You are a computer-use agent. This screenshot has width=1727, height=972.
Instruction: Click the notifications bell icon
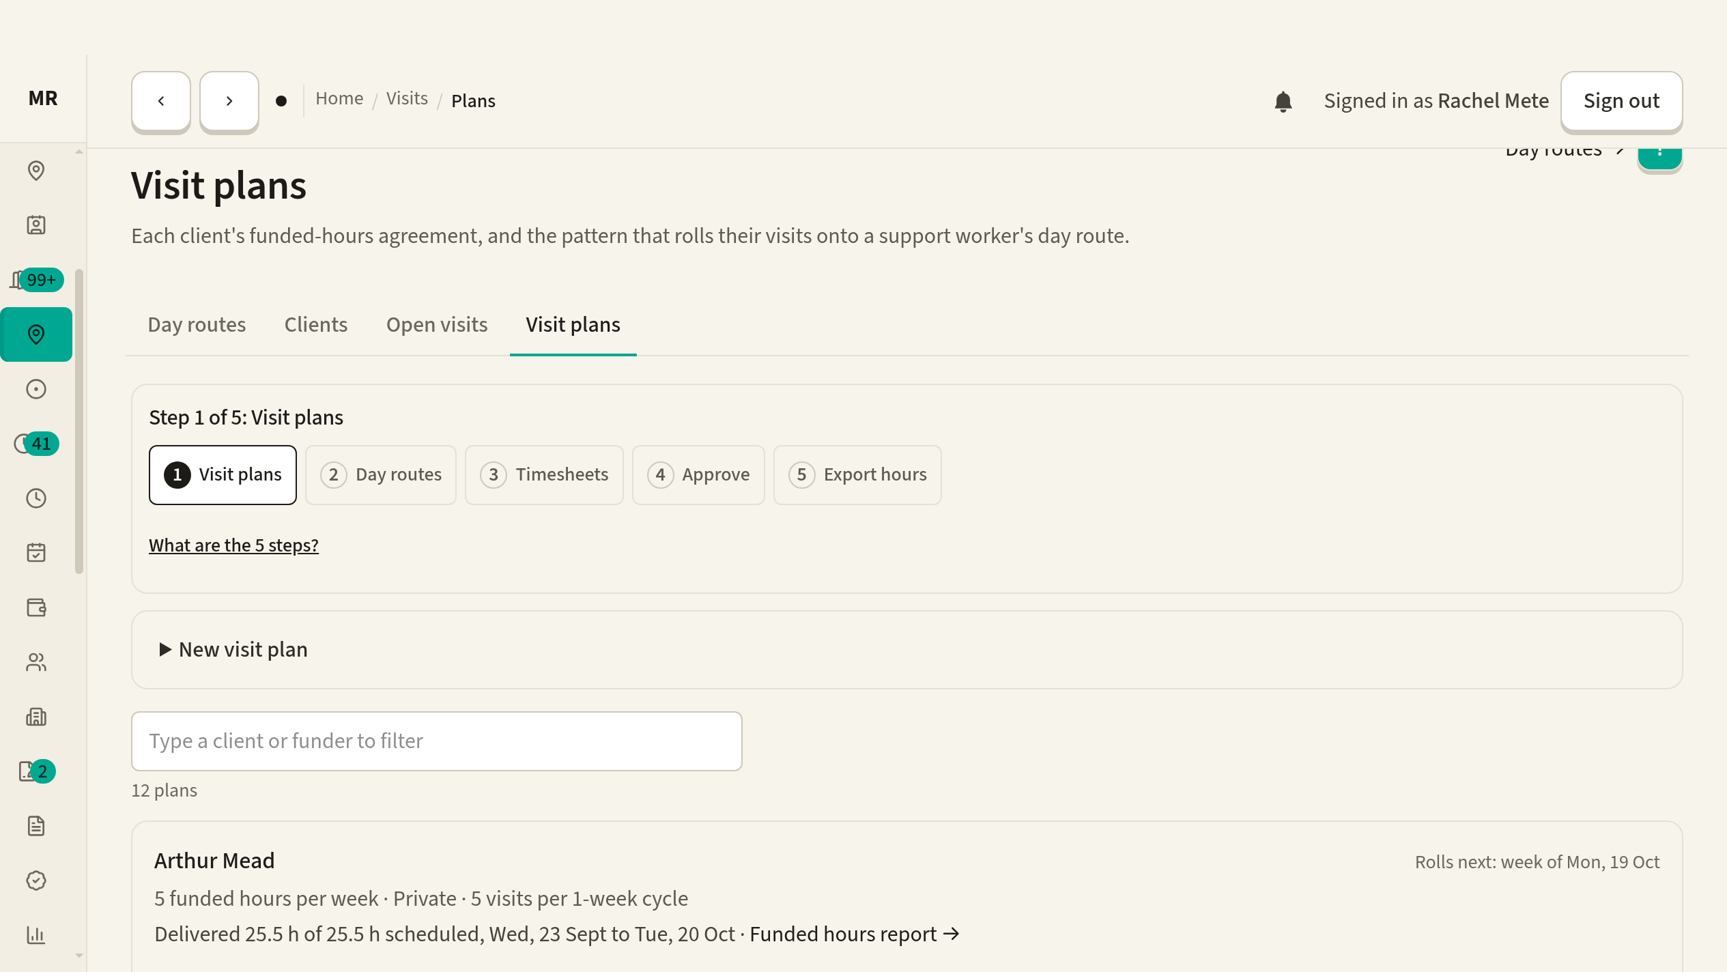point(1283,101)
